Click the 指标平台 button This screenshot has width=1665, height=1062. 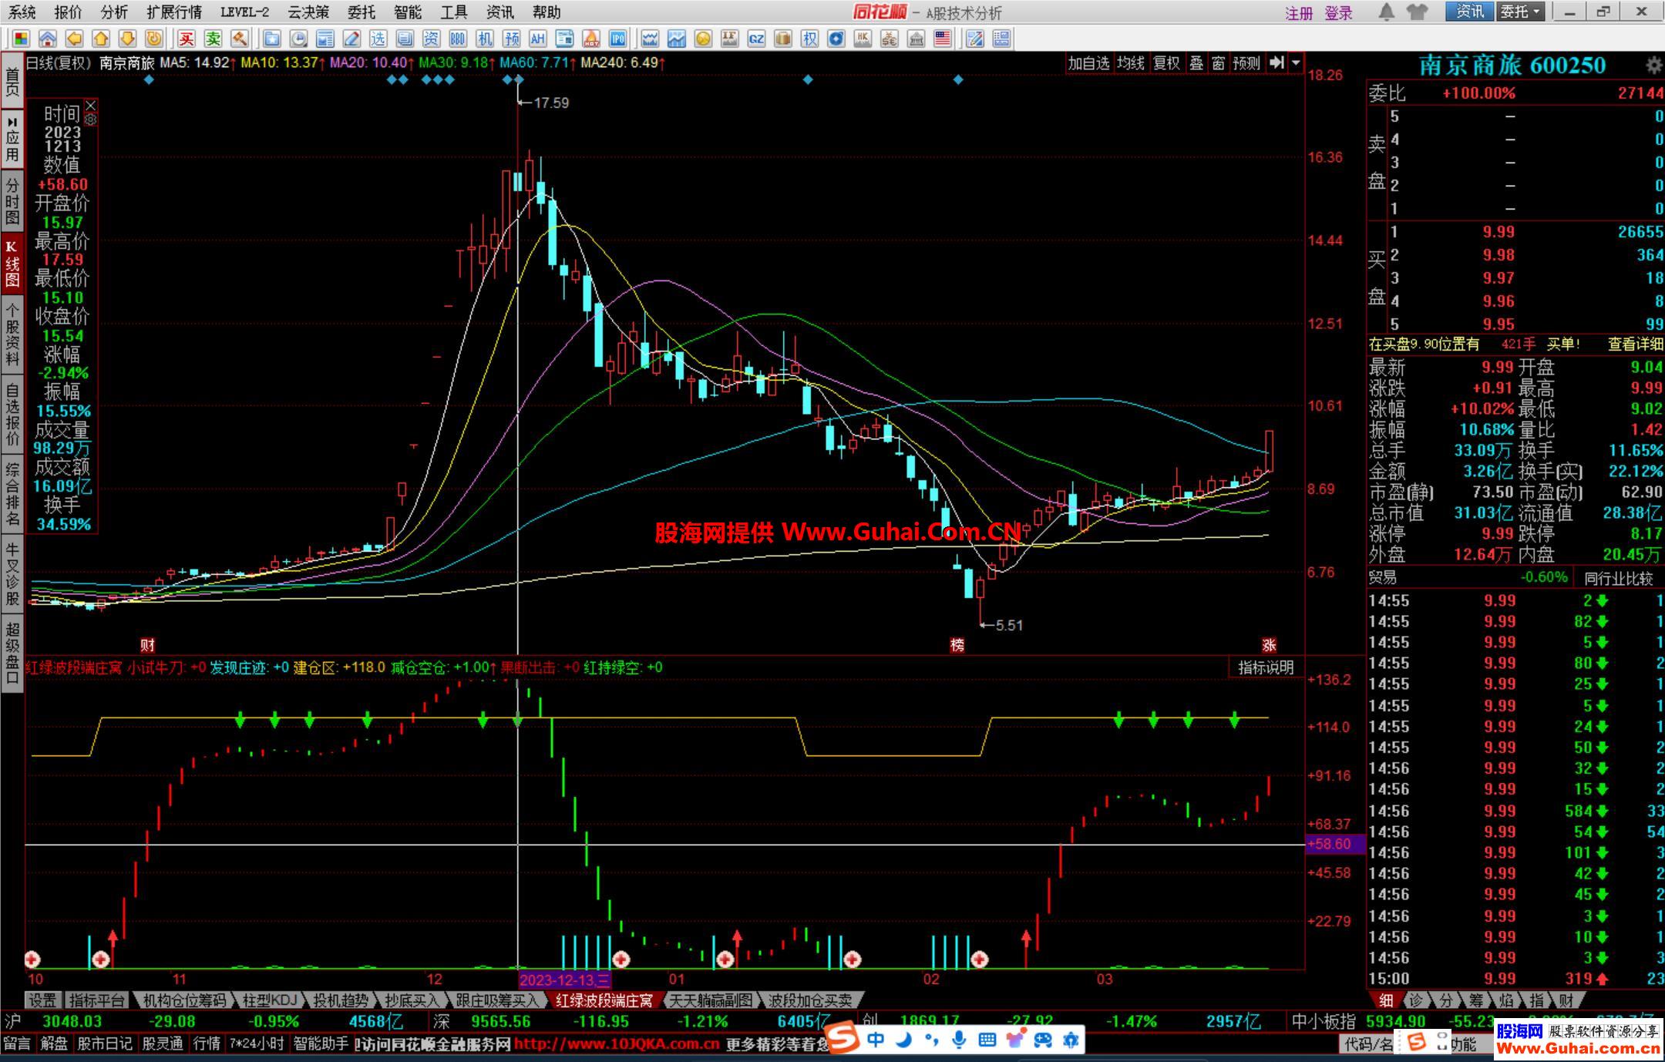(x=96, y=1000)
